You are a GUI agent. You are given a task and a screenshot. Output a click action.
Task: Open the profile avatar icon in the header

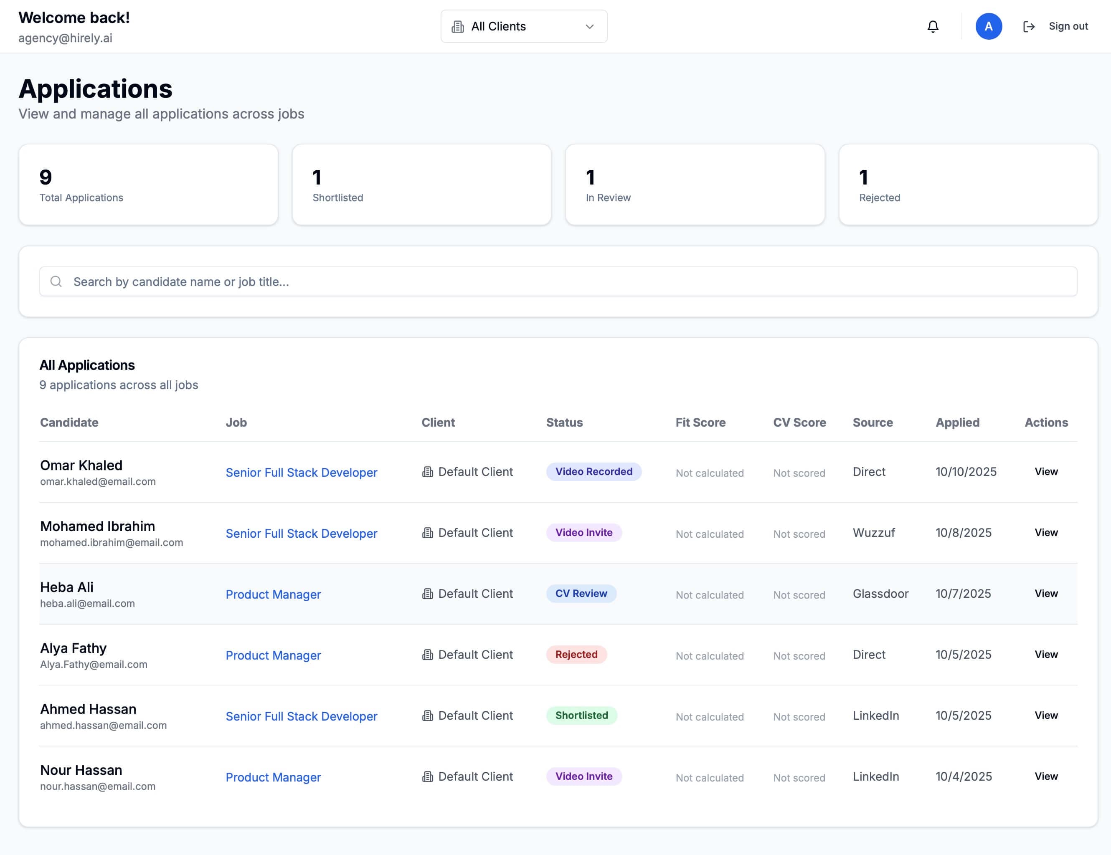[x=988, y=26]
